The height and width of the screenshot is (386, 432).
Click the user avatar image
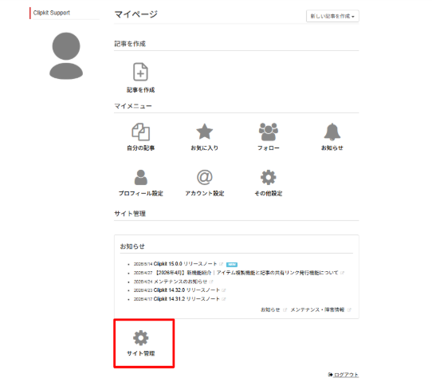pyautogui.click(x=66, y=56)
